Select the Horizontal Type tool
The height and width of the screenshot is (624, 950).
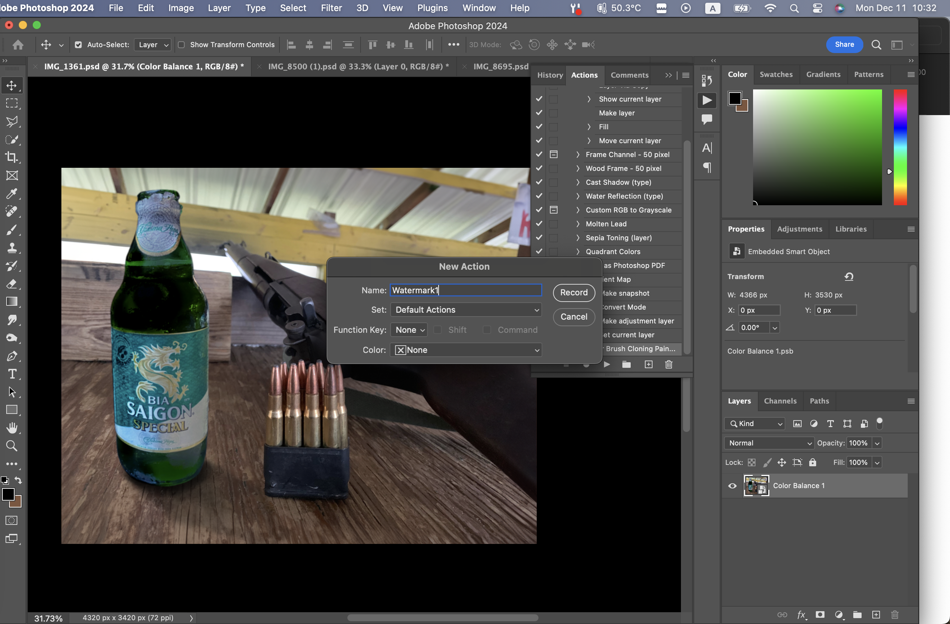tap(12, 374)
